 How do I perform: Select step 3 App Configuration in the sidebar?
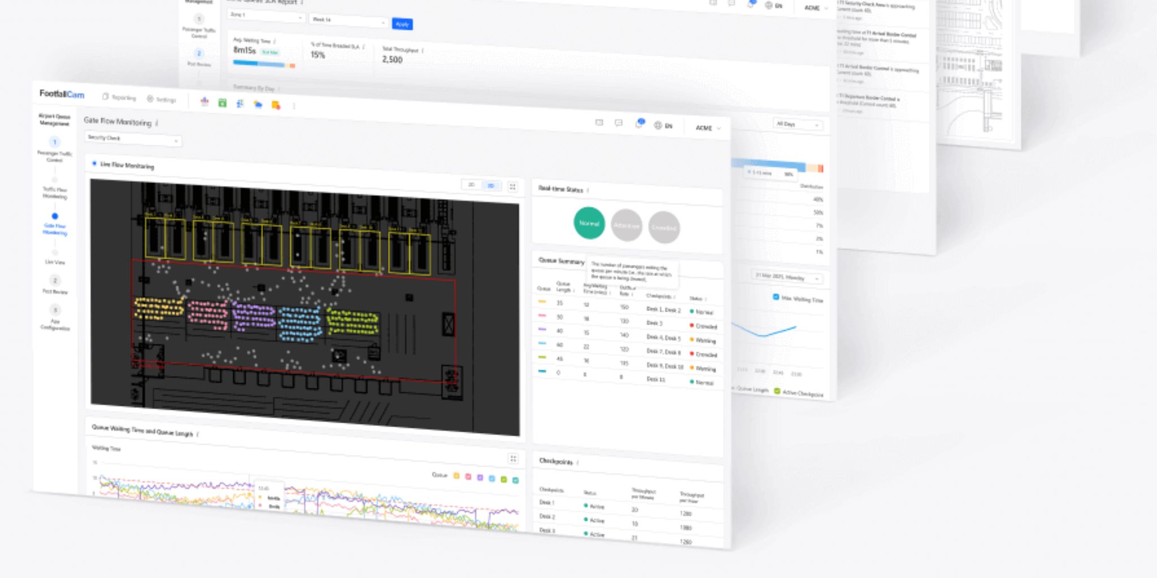(x=55, y=318)
